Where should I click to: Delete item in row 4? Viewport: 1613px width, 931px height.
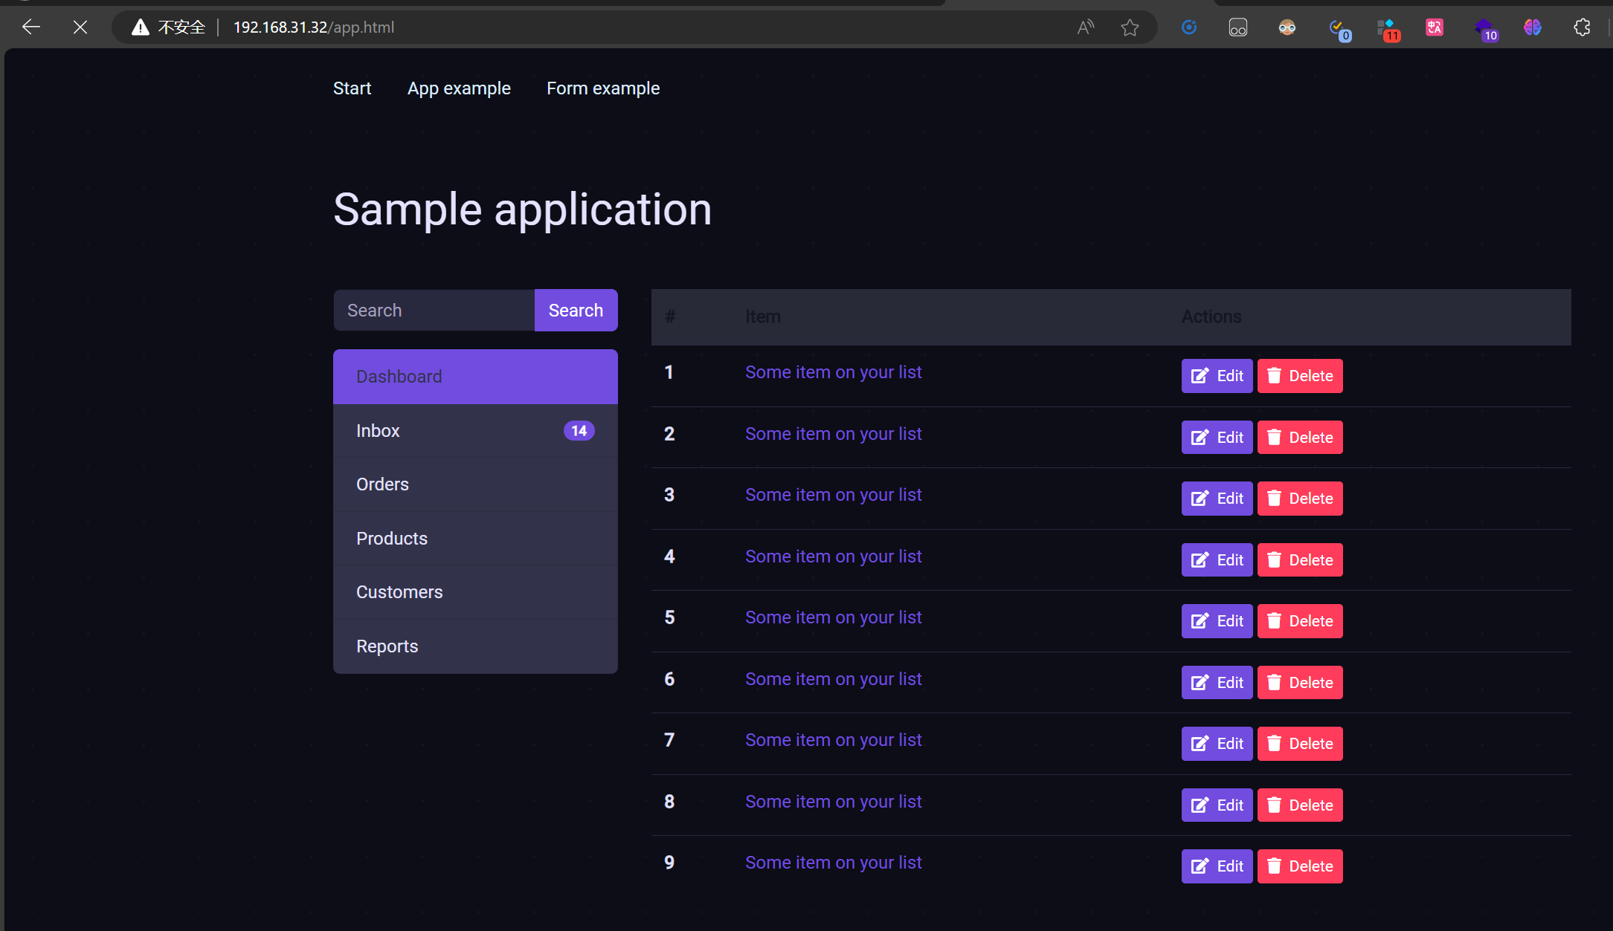[1300, 560]
